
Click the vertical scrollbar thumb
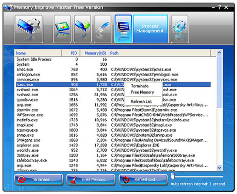(219, 82)
